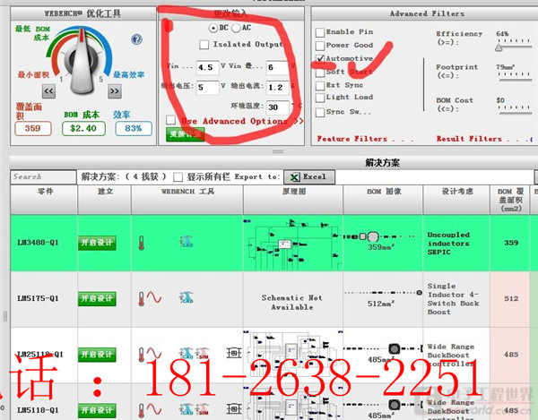Toggle Enable Pin filter checkbox
The image size is (538, 420).
pos(320,32)
